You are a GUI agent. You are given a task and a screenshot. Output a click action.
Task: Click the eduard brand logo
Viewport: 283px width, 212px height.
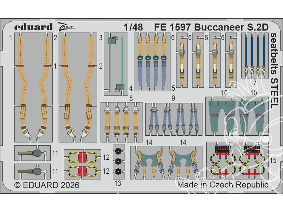(33, 27)
